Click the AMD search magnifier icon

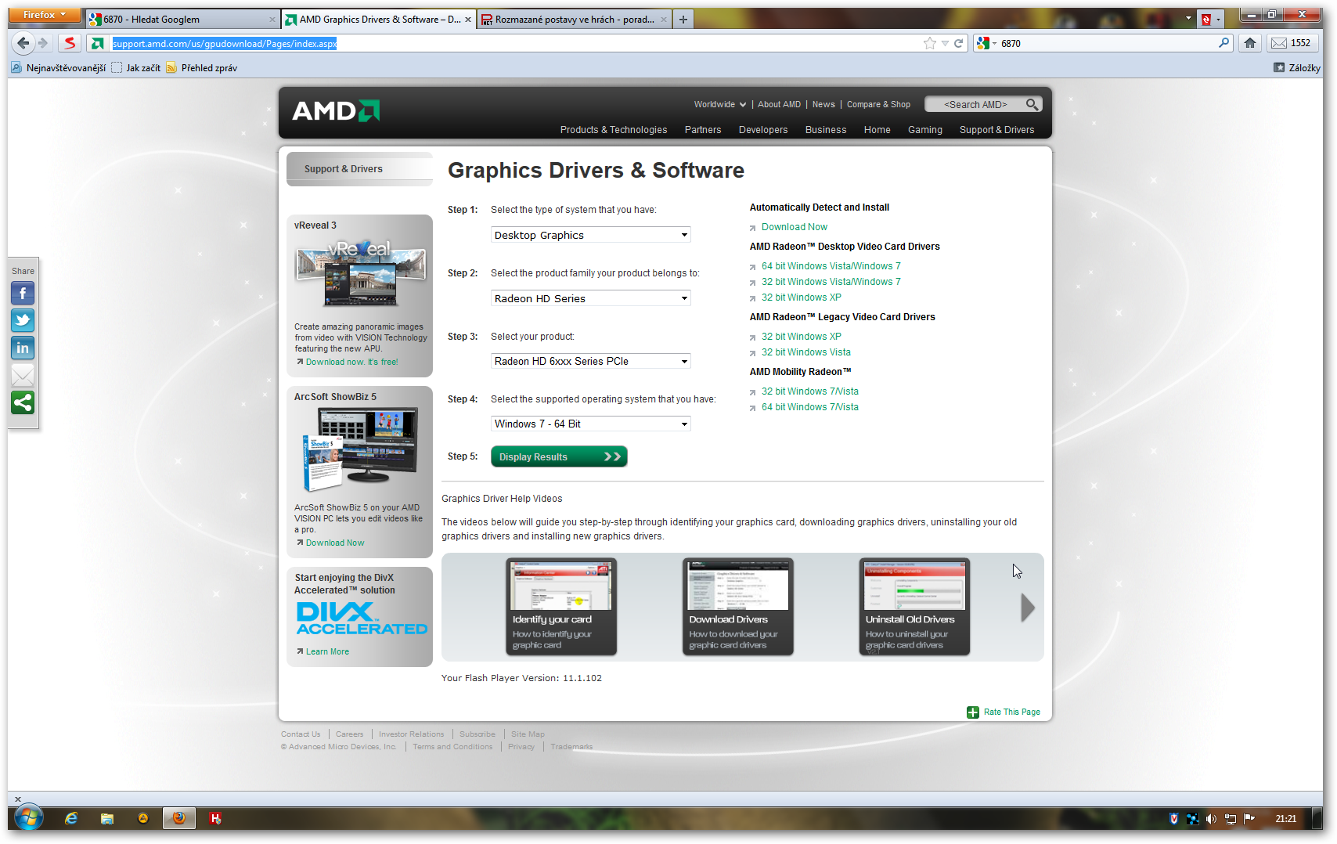coord(1032,104)
